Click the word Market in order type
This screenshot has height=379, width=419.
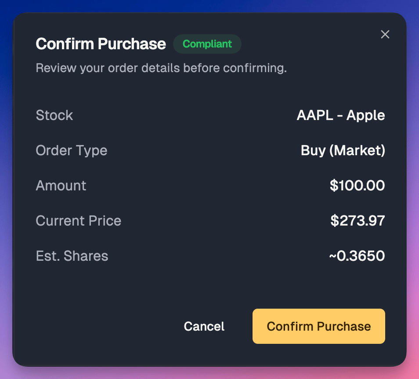[x=357, y=150]
